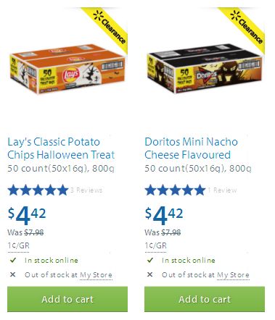
Task: Click the Lay's Halloween box product image
Action: tap(67, 69)
